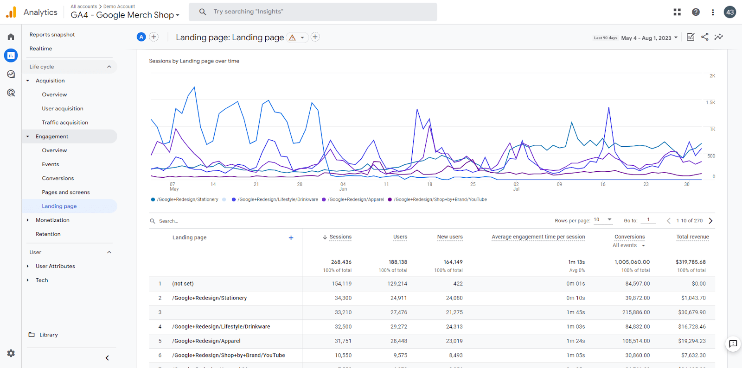
Task: Add a dimension with the plus beside Landing page column
Action: coord(291,238)
